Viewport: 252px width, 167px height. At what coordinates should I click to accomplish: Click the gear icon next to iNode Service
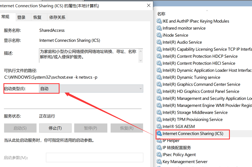159,35
